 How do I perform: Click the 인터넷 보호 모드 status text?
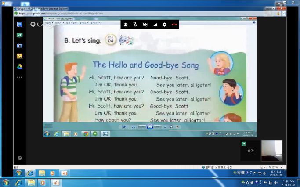tap(217, 167)
